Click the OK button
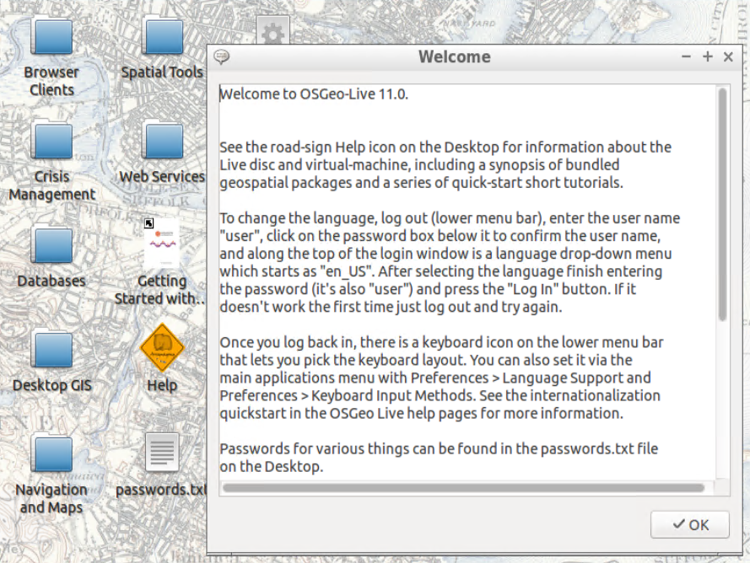This screenshot has width=750, height=563. point(690,524)
